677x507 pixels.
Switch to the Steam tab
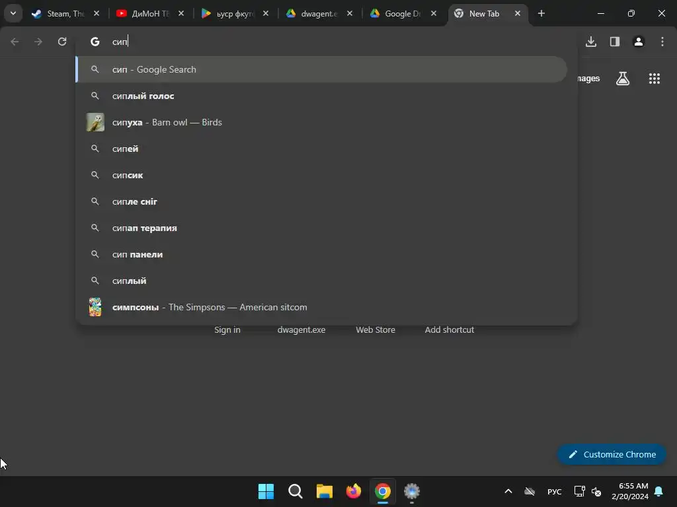point(65,13)
